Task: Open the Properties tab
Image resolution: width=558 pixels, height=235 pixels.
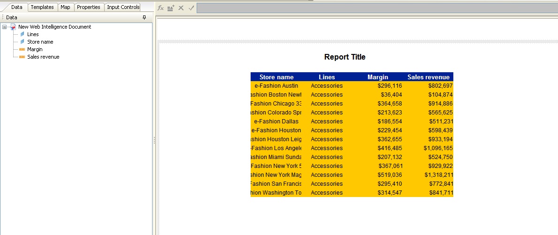Action: [x=89, y=7]
